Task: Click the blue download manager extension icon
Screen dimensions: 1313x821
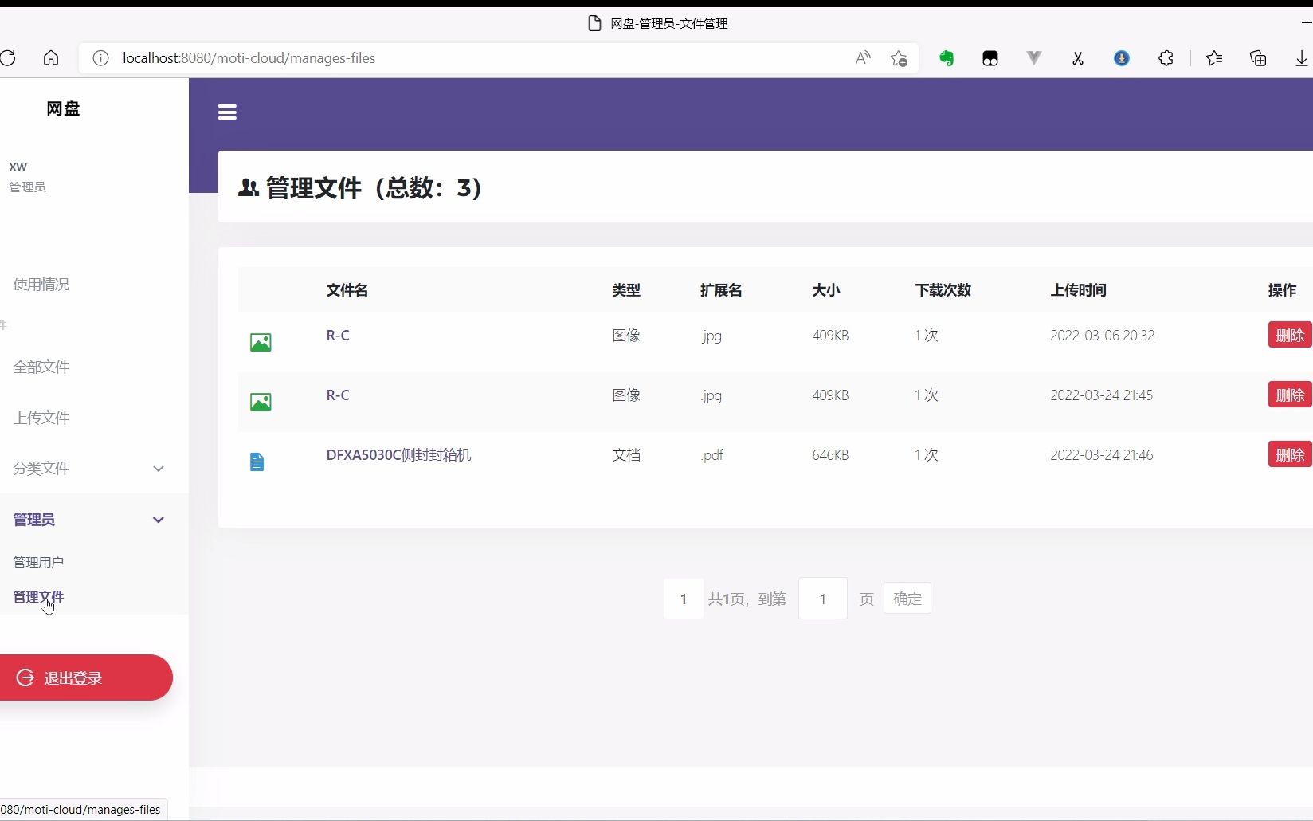Action: point(1122,58)
